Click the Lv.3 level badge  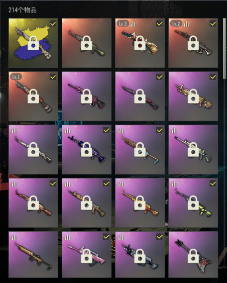point(123,24)
